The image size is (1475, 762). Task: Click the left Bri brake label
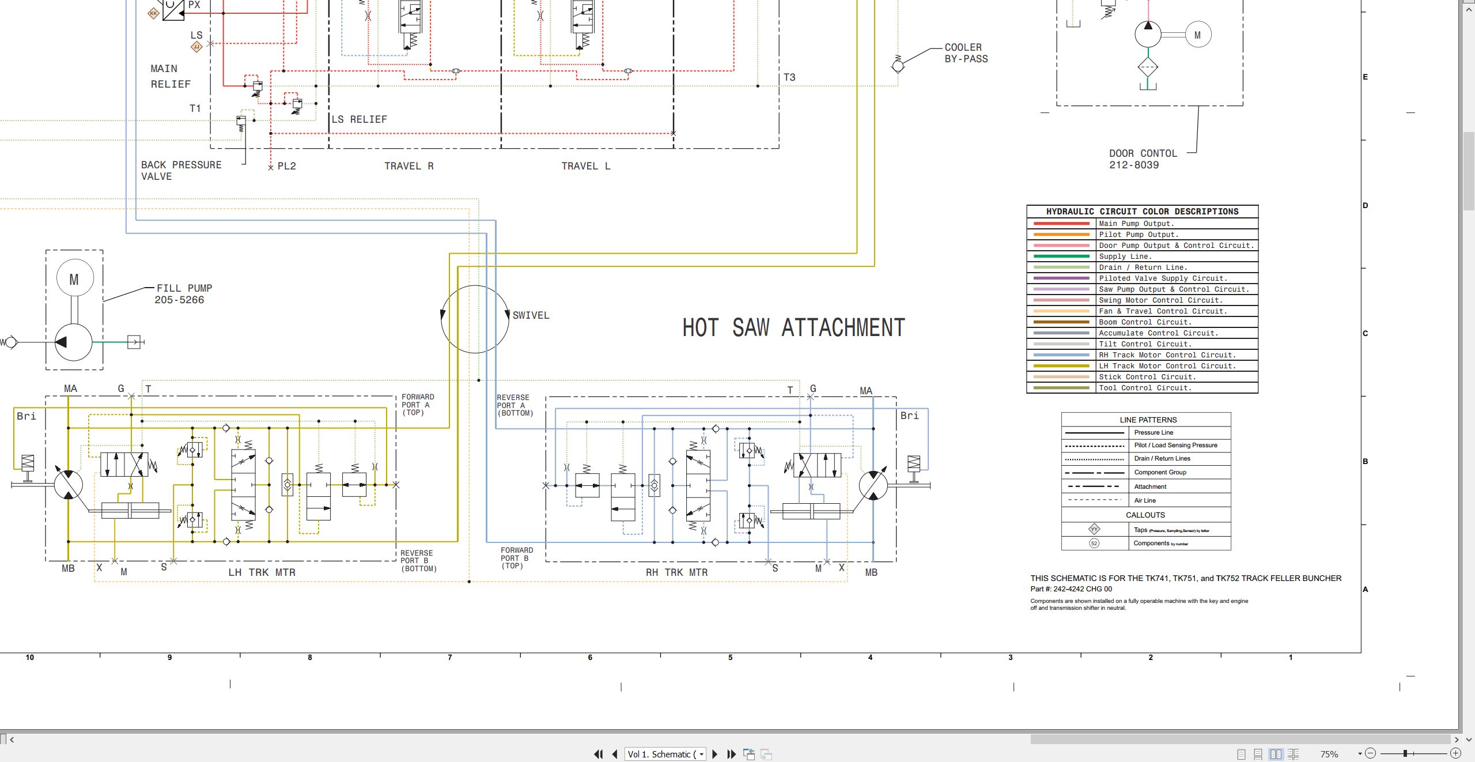point(26,416)
